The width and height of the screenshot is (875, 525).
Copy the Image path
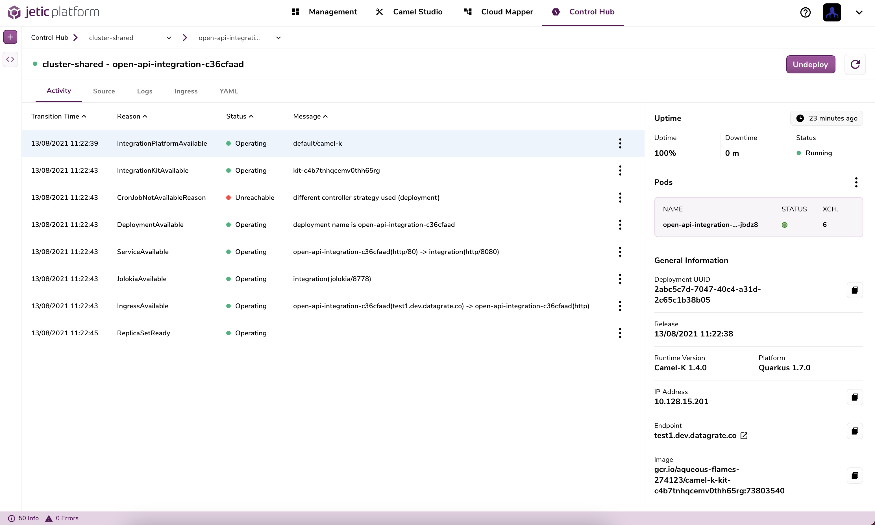(855, 476)
